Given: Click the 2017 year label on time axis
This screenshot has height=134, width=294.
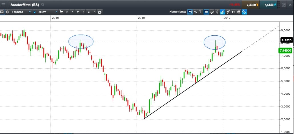Looking at the screenshot, I should pos(227,18).
